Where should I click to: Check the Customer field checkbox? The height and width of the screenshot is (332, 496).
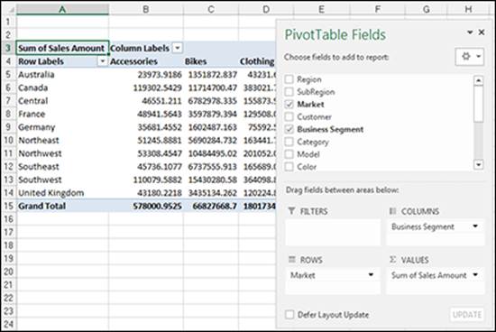point(289,116)
